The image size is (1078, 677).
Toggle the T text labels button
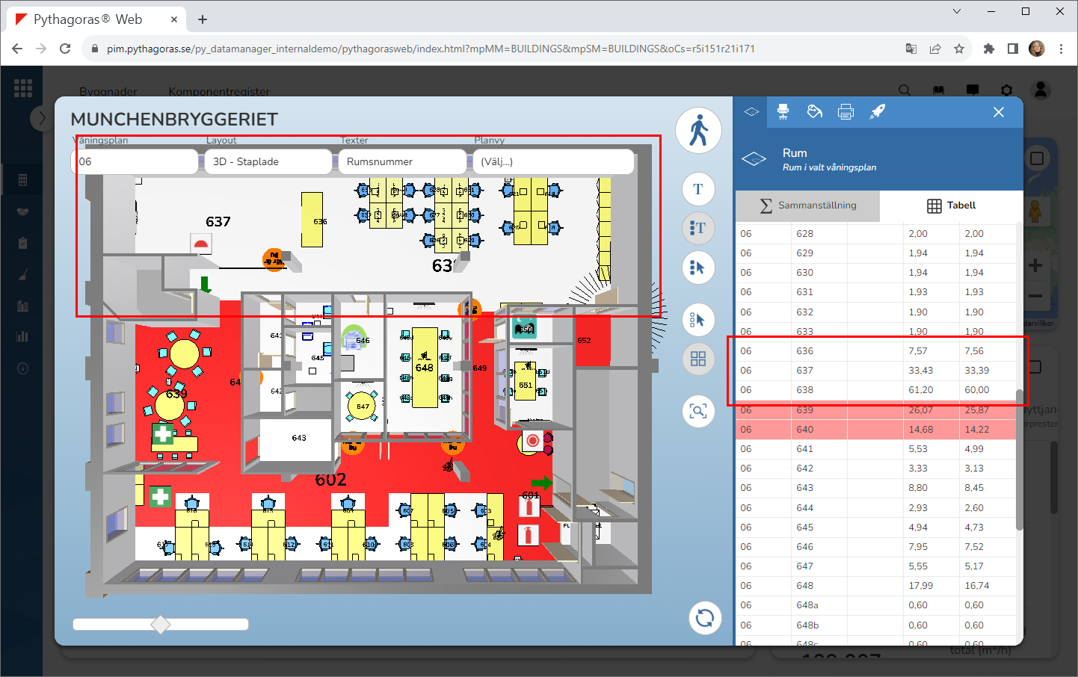coord(698,189)
